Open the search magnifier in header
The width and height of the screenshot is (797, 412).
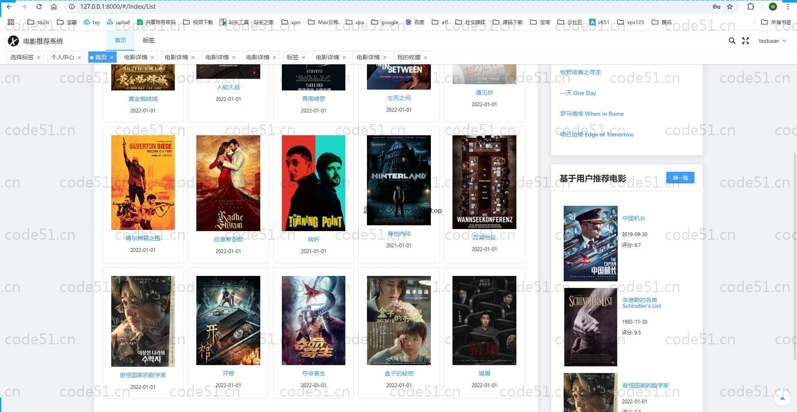[732, 41]
